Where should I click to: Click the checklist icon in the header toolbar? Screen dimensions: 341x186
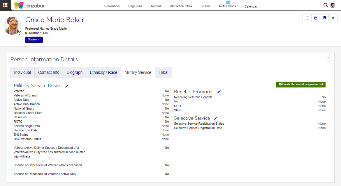point(316,18)
